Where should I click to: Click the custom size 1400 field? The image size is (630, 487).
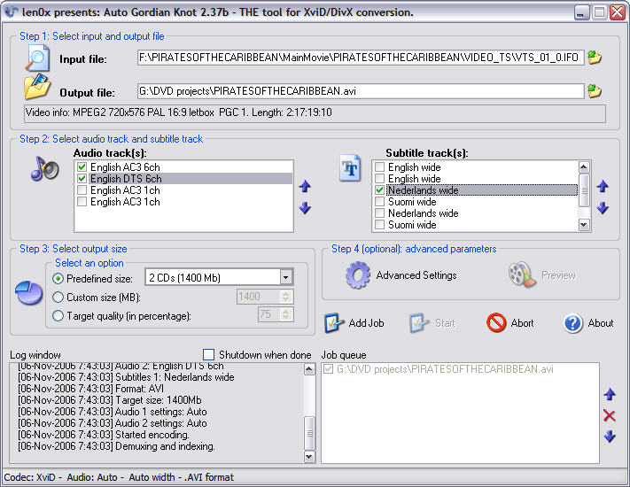(258, 298)
